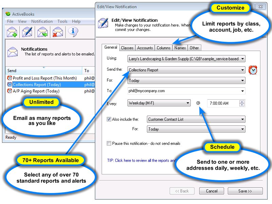This screenshot has width=272, height=204.
Task: Click the 7:00:00 AM time field
Action: pos(223,103)
